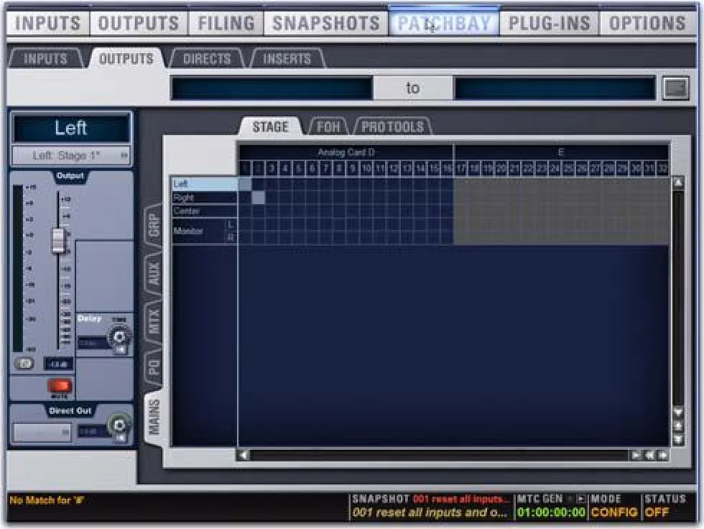Open the top-level INPUTS page tab
This screenshot has height=529, width=704.
coord(47,23)
